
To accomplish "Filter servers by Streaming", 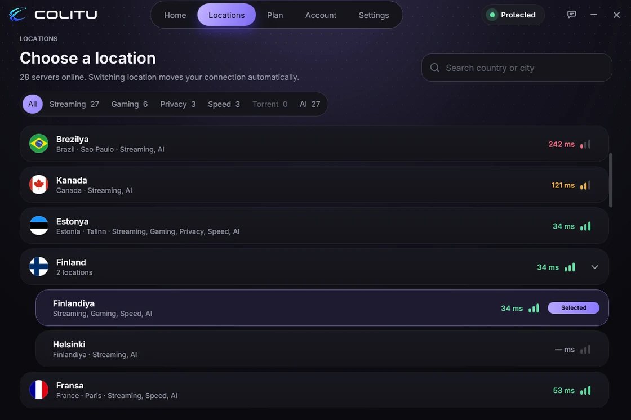I will click(74, 104).
